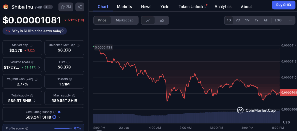The width and height of the screenshot is (297, 131).
Task: Click the 22 Jun date axis label
Action: (124, 128)
